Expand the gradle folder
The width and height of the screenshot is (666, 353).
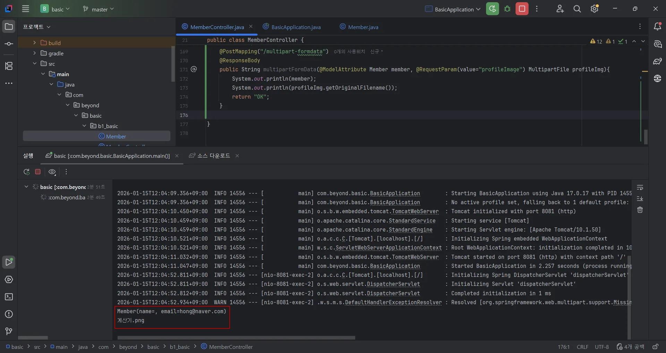pos(34,53)
